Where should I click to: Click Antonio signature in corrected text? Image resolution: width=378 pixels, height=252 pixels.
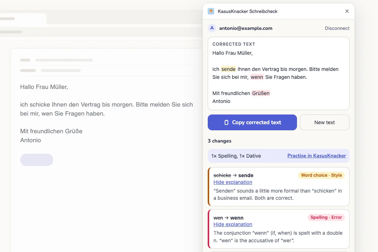click(221, 101)
